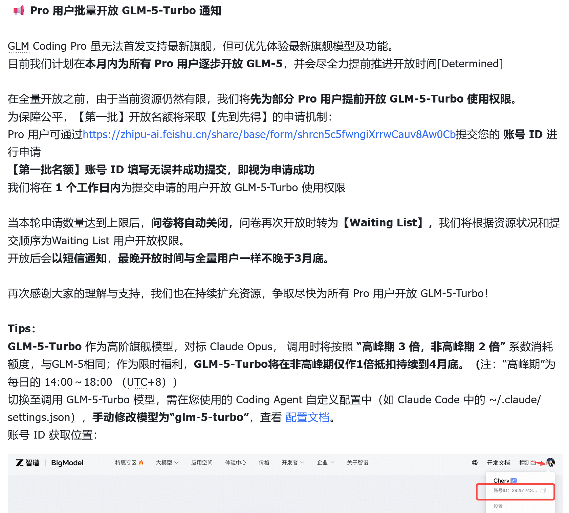Open 体验中心 from the navbar
This screenshot has height=513, width=569.
(x=236, y=463)
